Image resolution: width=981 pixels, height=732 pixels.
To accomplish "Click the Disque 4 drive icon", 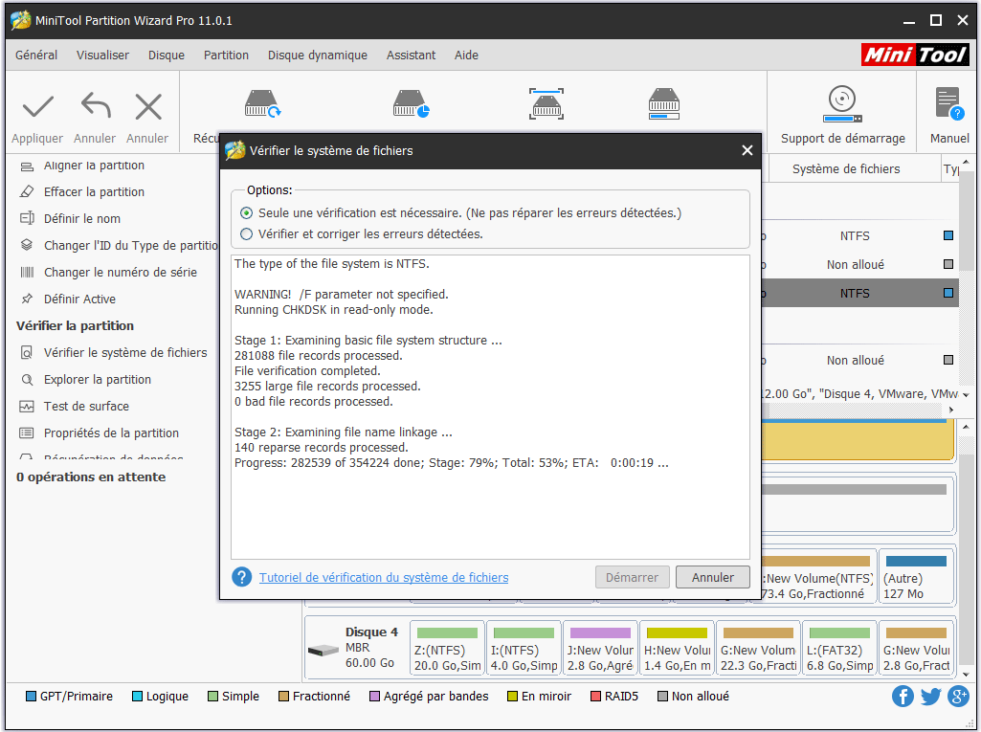I will pyautogui.click(x=323, y=651).
